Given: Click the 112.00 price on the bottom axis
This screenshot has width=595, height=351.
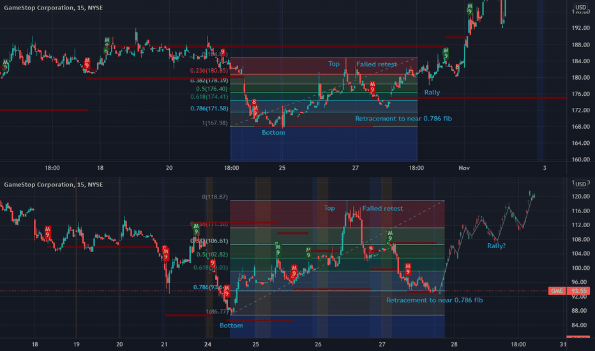Looking at the screenshot, I should click(580, 225).
